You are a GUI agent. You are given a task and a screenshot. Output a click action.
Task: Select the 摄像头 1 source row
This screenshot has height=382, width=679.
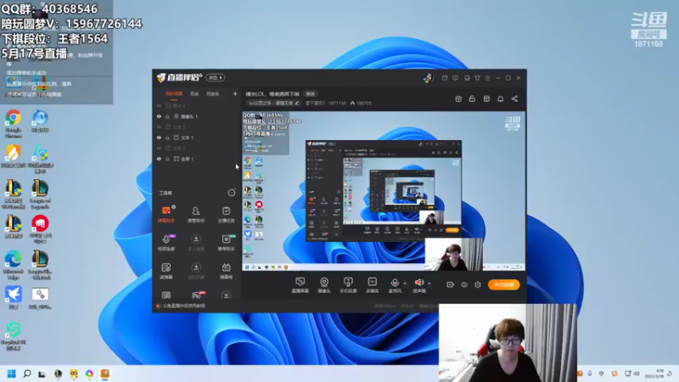[x=197, y=116]
